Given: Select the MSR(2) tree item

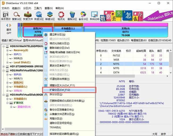Looking at the screenshot, I should pyautogui.click(x=18, y=58).
